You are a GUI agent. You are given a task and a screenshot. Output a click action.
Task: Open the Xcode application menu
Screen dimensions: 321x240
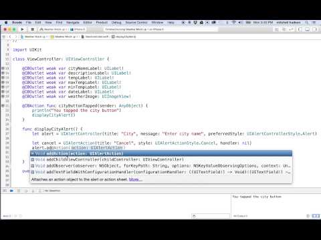(x=17, y=23)
